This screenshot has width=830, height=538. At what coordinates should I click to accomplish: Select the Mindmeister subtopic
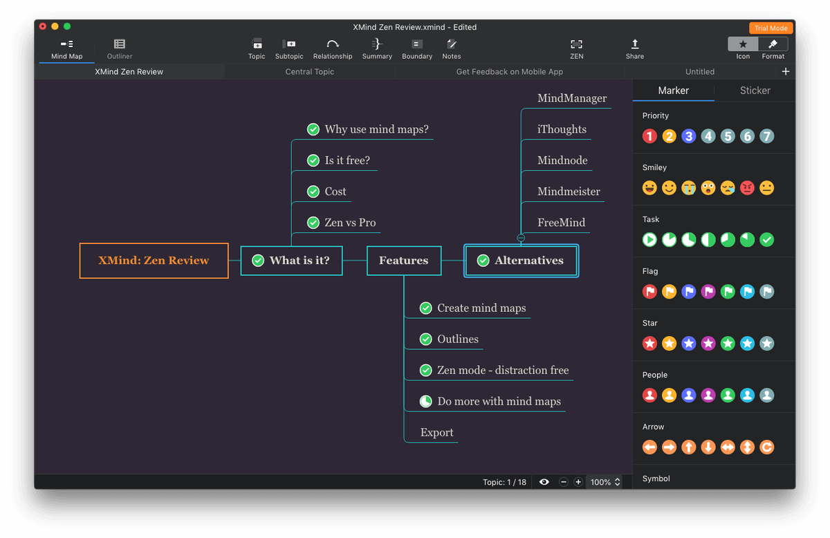tap(569, 192)
